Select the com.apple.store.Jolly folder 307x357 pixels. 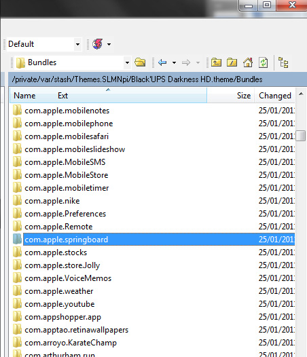(62, 265)
